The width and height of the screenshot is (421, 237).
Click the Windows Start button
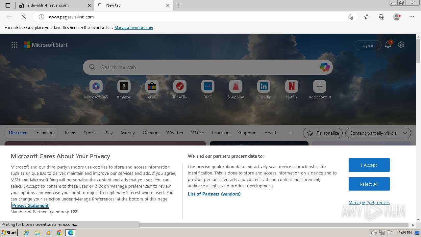click(9, 232)
